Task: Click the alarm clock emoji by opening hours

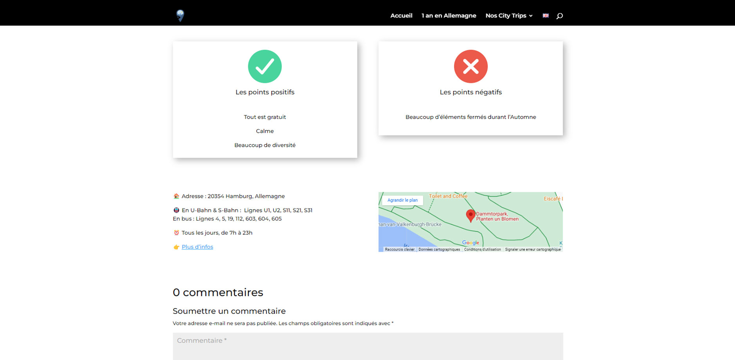Action: point(176,233)
